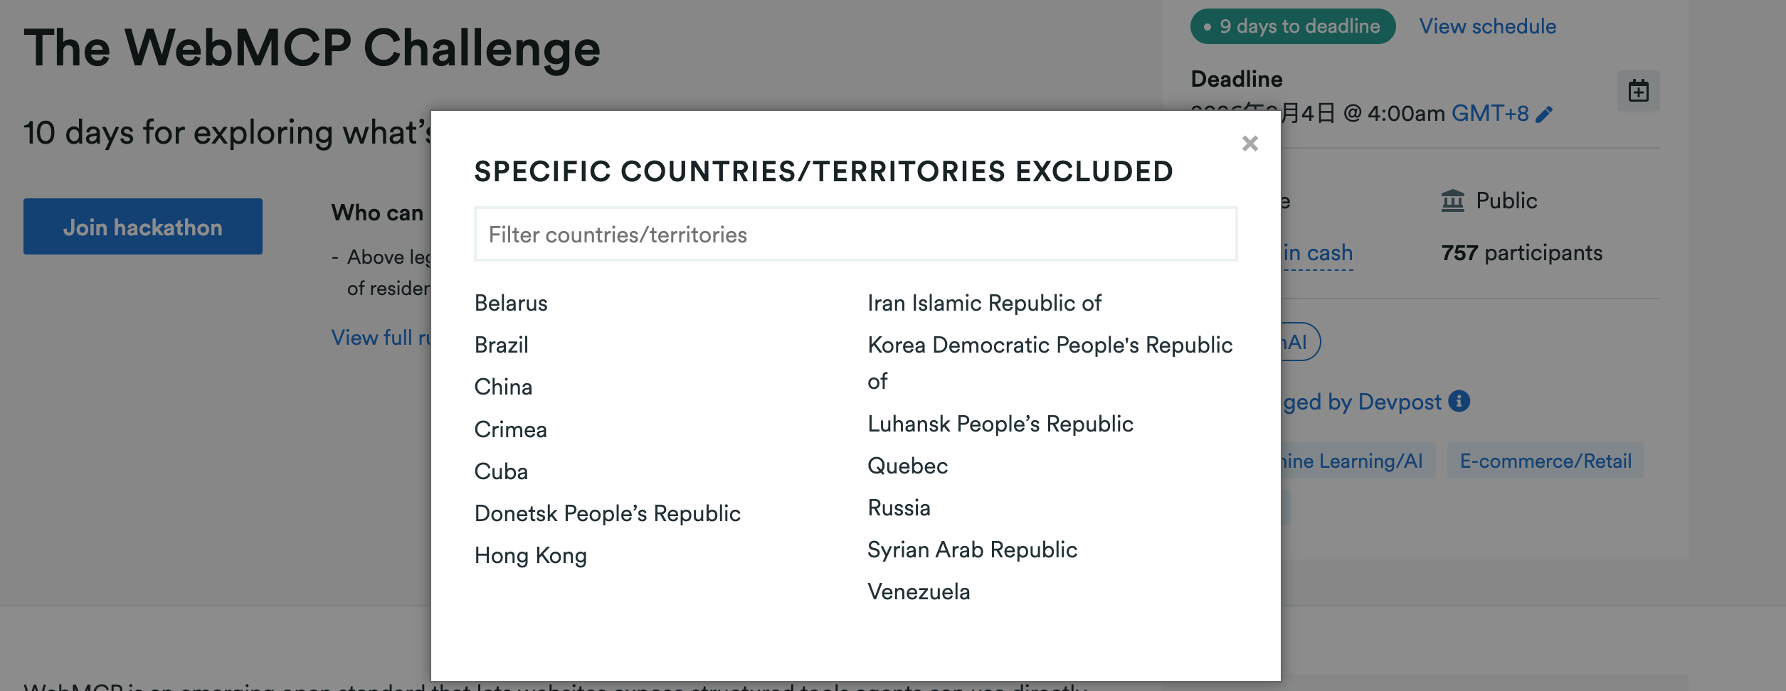Click the 757 participants count
This screenshot has width=1786, height=691.
1521,253
